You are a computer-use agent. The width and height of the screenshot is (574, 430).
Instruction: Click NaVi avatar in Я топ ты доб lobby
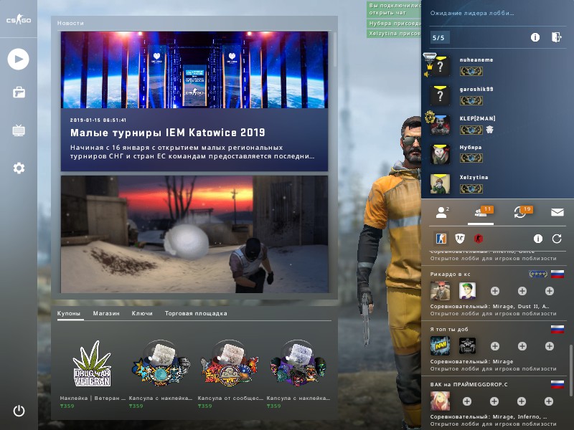pos(440,346)
